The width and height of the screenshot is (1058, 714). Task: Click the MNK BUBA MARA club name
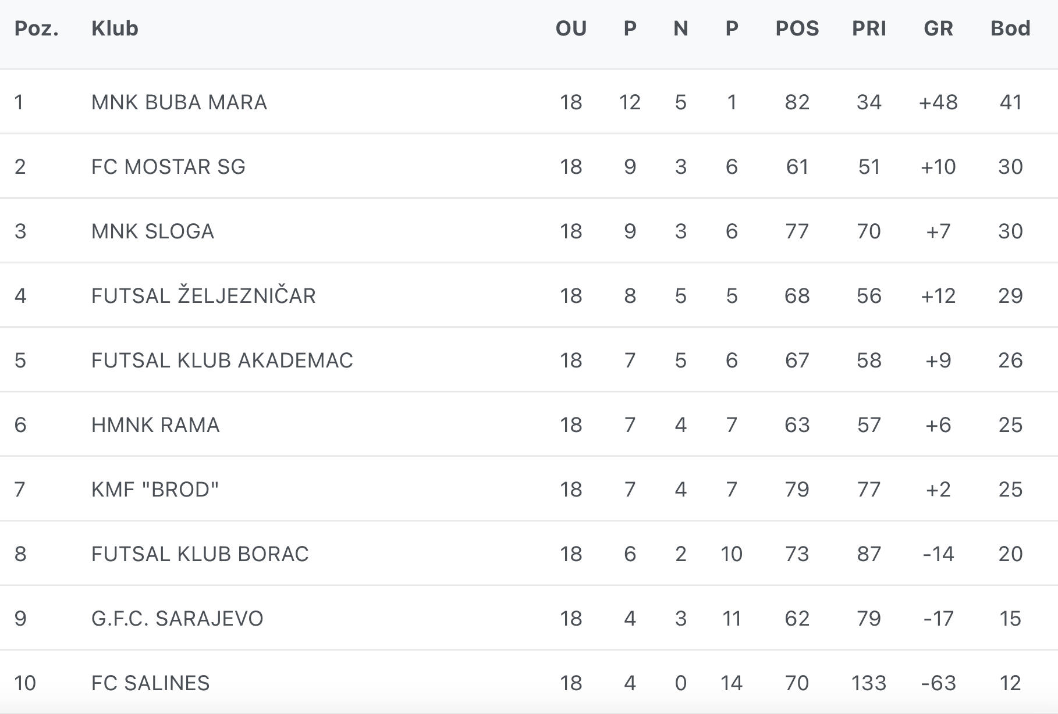click(x=179, y=102)
